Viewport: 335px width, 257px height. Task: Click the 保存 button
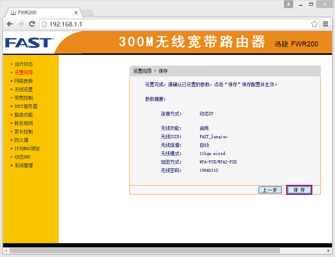[x=299, y=190]
